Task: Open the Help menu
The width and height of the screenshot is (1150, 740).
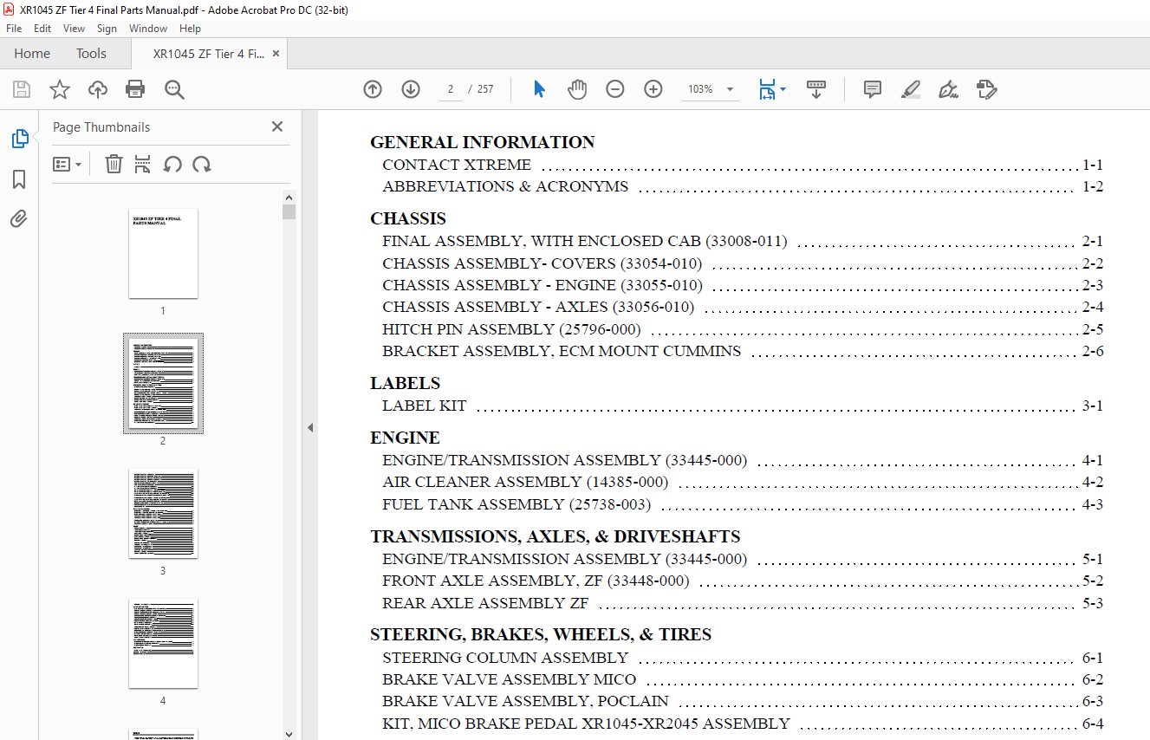Action: [x=190, y=29]
